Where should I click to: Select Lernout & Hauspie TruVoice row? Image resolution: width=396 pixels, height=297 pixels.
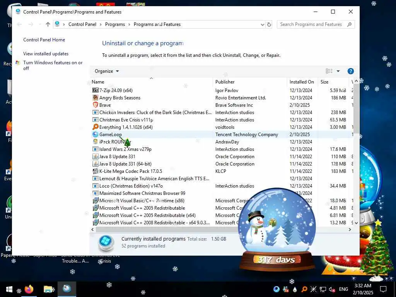222,179
